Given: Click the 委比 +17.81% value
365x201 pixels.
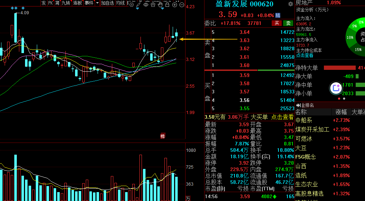Looking at the screenshot, I should [231, 24].
